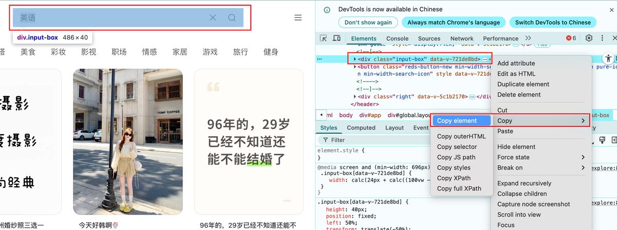This screenshot has height=230, width=617.
Task: Click the Don't show again button
Action: pyautogui.click(x=368, y=23)
